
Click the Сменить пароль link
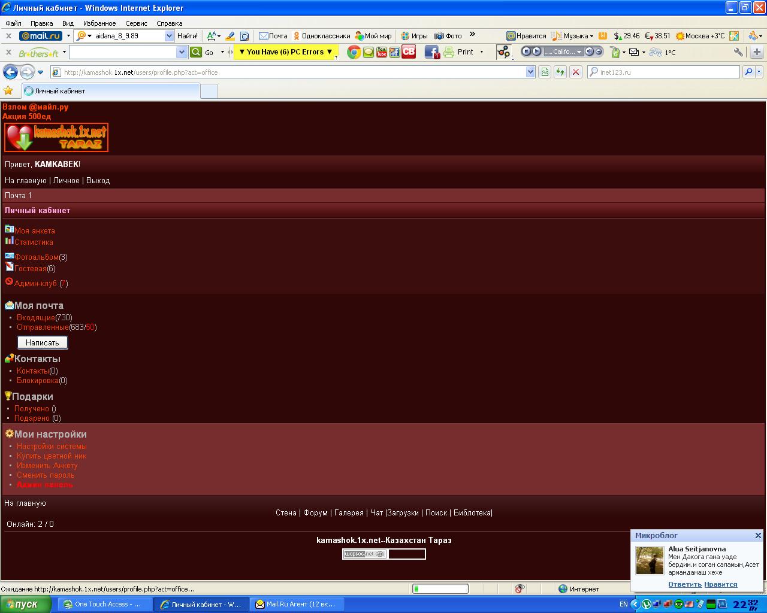click(x=46, y=475)
